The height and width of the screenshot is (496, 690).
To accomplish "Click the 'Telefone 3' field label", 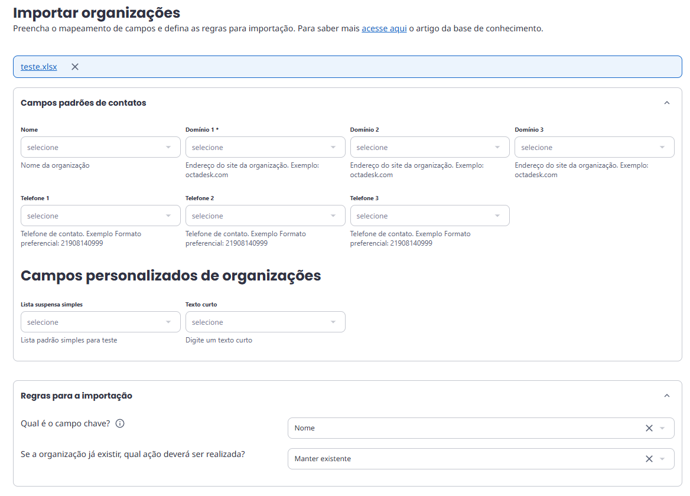I will 364,198.
